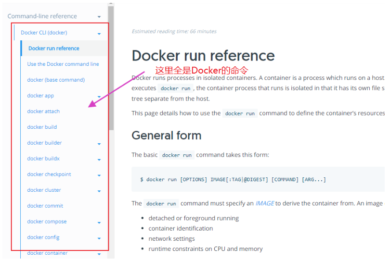Open docker build reference
The height and width of the screenshot is (260, 390).
click(x=42, y=127)
